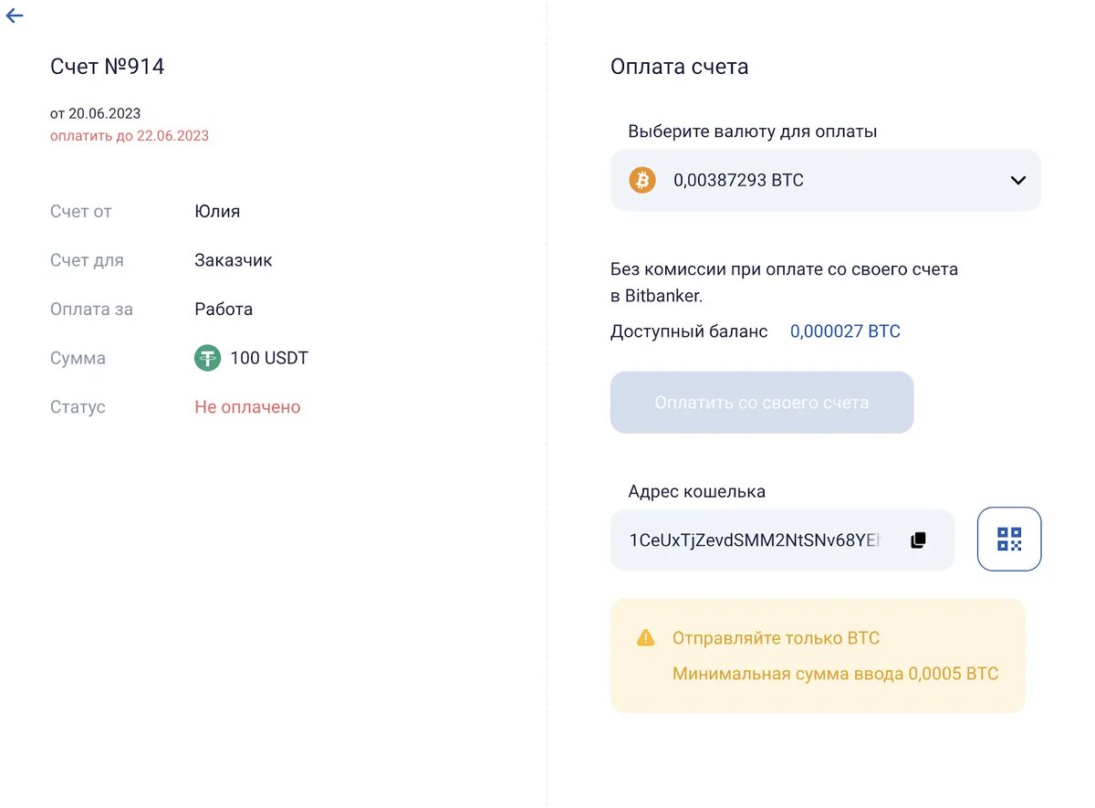
Task: Click the 'Отправляйте только BTC' warning text
Action: 776,638
